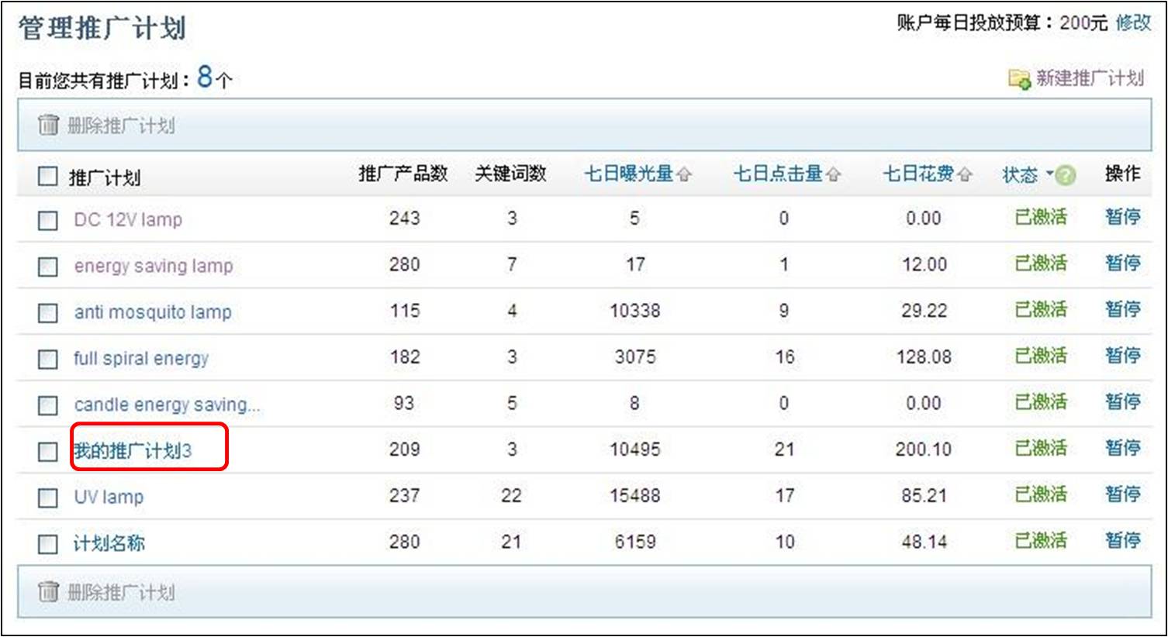Open the 我的推广计划3 plan

click(x=133, y=450)
